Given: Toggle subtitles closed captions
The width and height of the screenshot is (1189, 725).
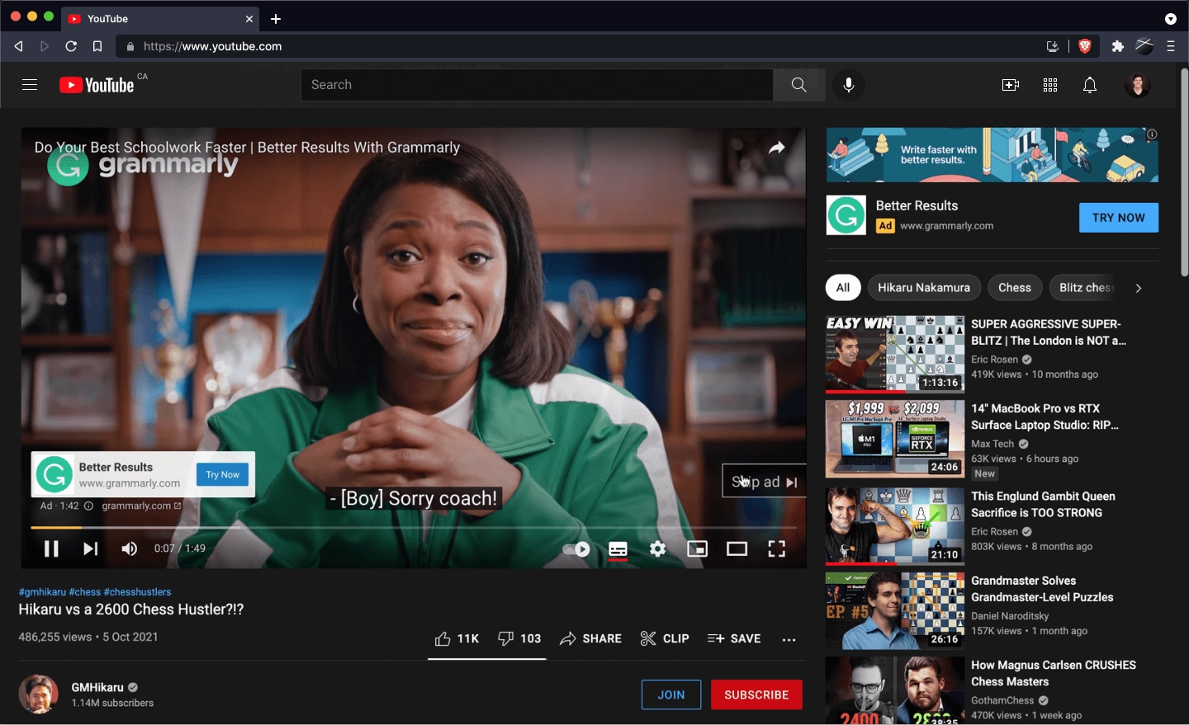Looking at the screenshot, I should (618, 548).
